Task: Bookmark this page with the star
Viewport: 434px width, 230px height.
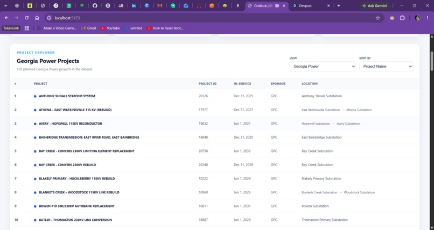Action: [x=378, y=18]
